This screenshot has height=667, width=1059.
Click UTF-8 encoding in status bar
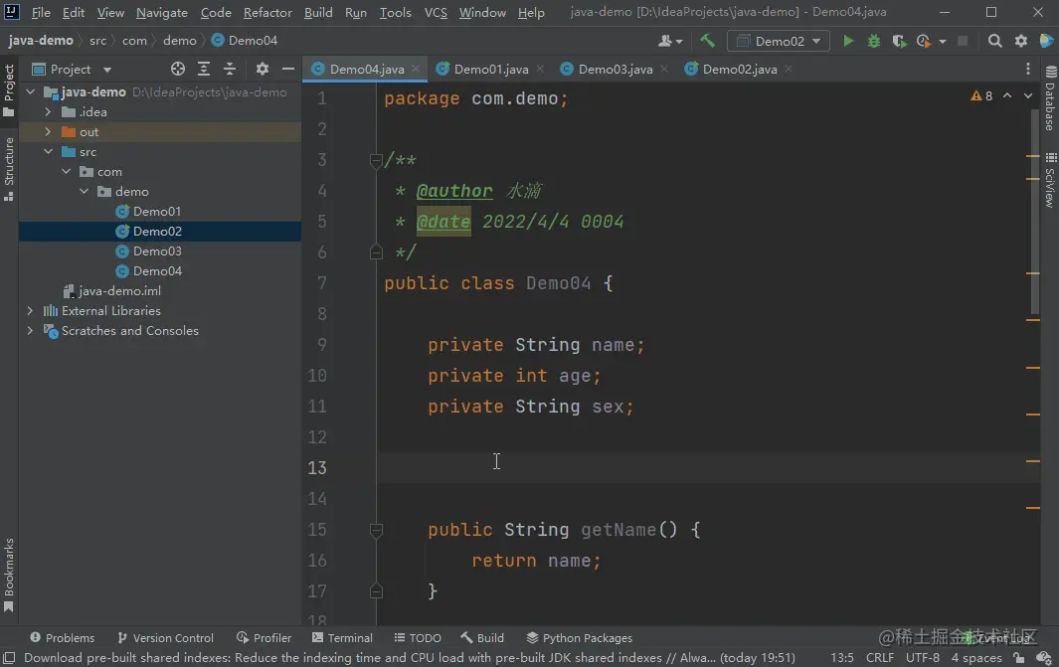coord(922,658)
